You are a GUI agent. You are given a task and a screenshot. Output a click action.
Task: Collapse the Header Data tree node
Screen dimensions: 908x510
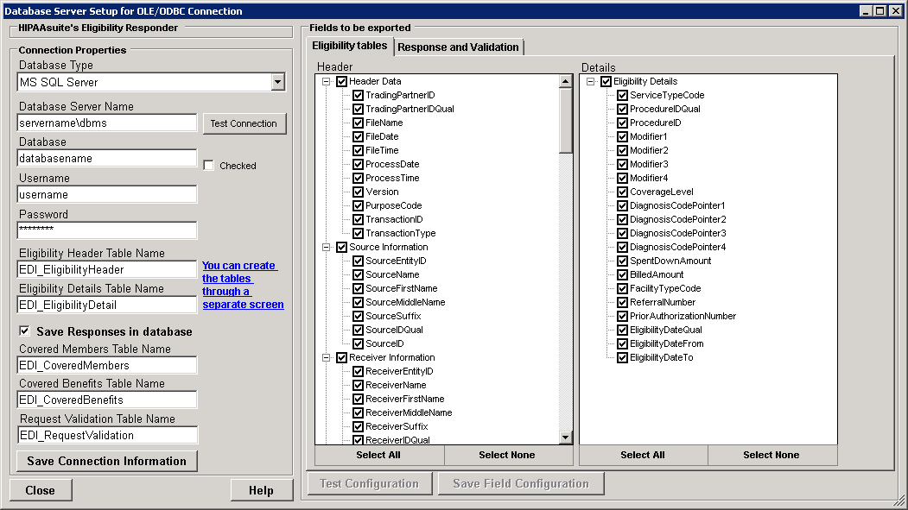(x=327, y=82)
